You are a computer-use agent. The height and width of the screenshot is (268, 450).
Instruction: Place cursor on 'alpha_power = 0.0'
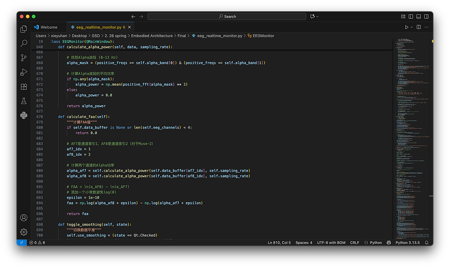[x=94, y=95]
